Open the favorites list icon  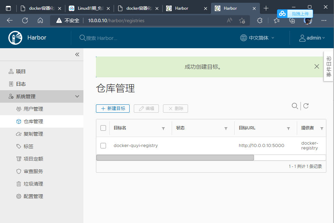pos(277,20)
